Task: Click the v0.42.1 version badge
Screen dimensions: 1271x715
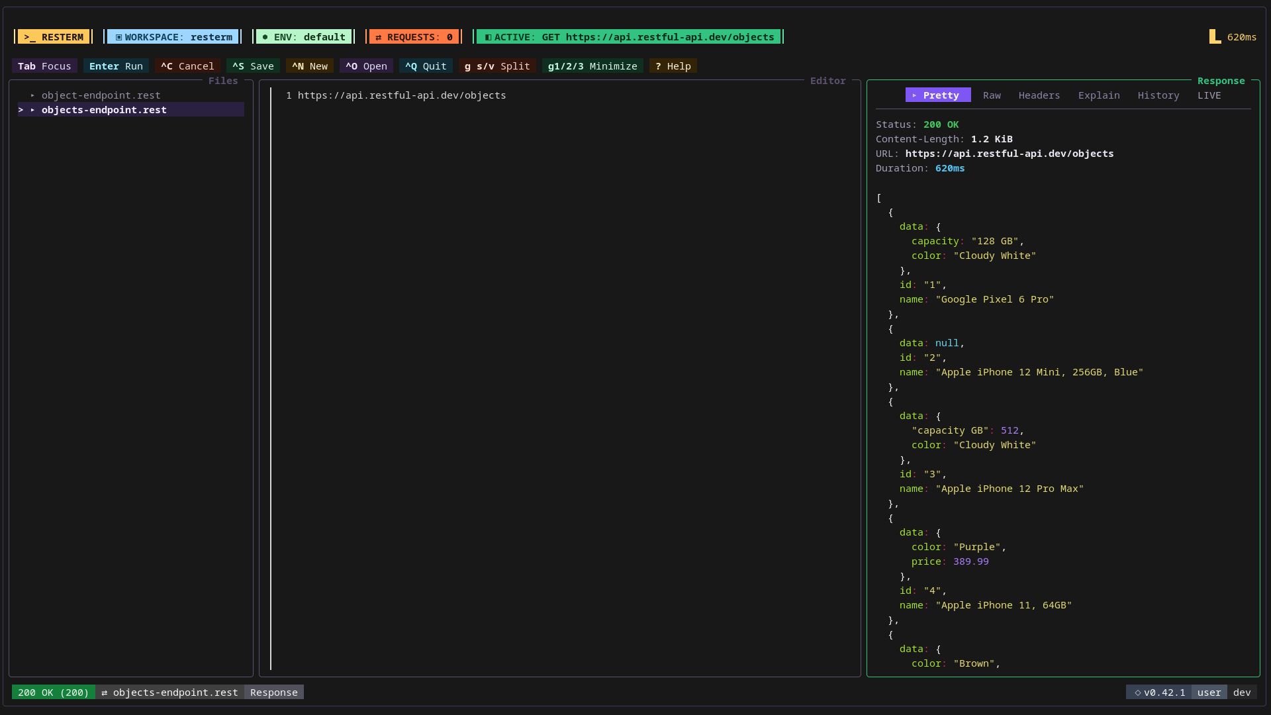Action: (x=1159, y=692)
